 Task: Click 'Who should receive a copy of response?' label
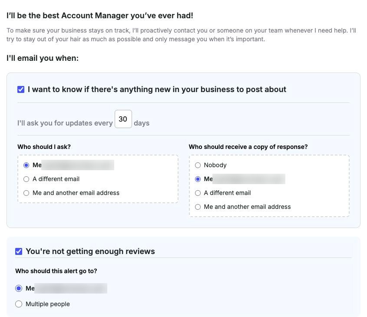248,147
